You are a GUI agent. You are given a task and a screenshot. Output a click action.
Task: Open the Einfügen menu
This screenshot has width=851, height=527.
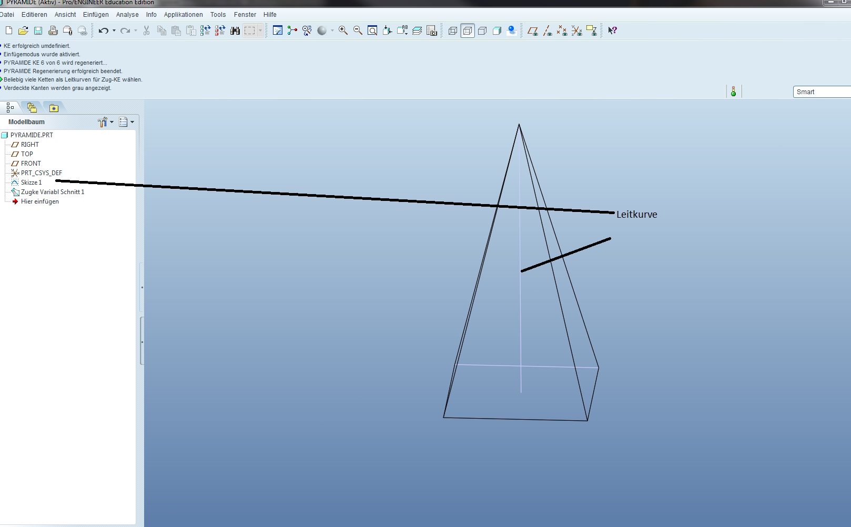[96, 15]
